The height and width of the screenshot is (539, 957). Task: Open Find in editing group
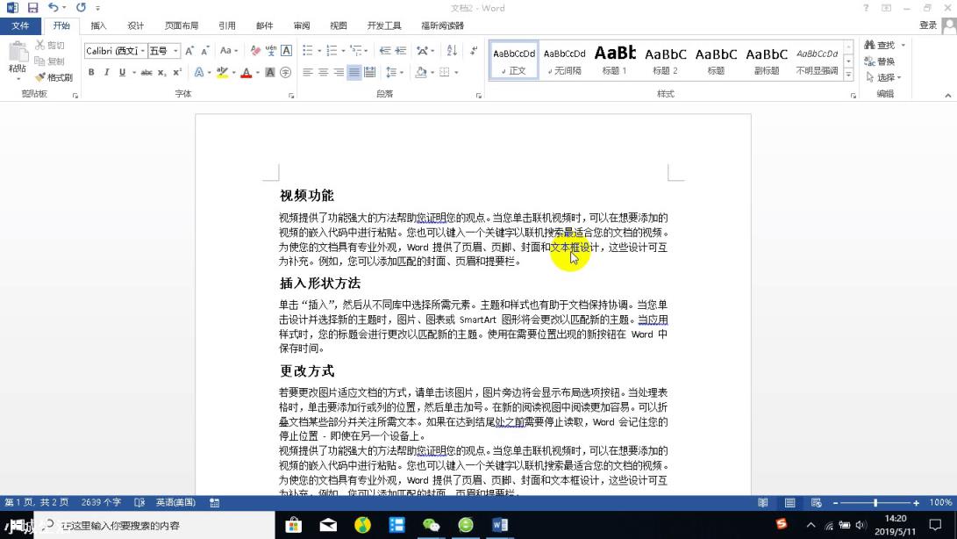[880, 46]
